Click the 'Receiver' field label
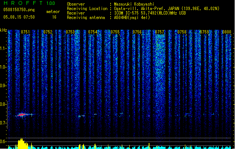 point(76,13)
